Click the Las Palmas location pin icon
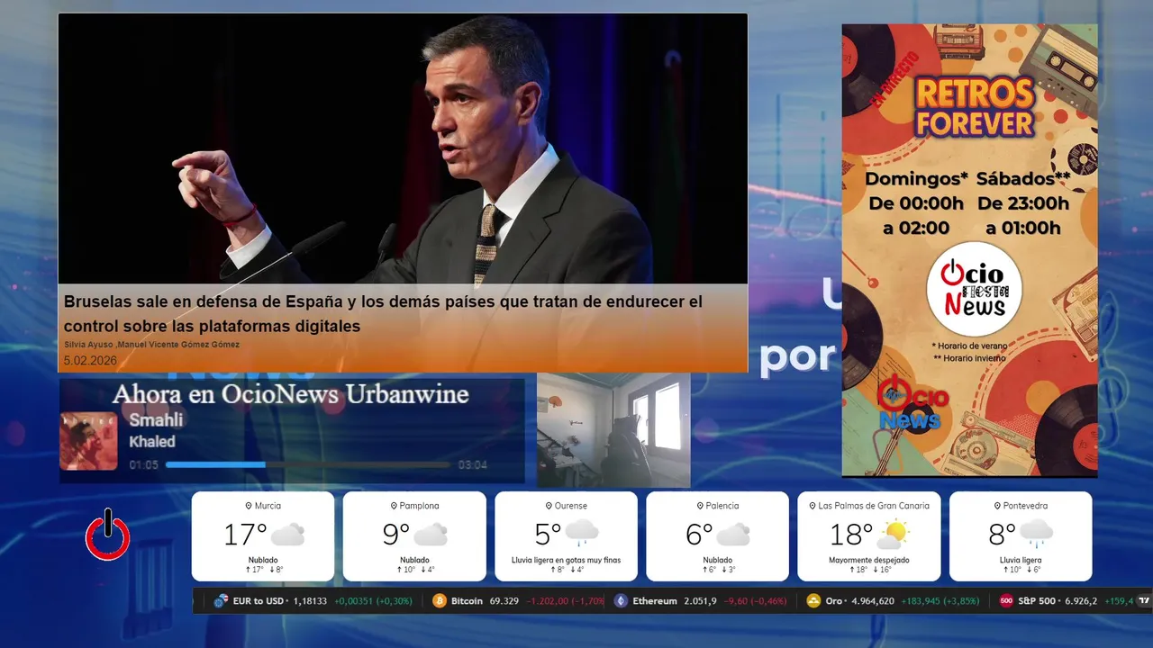 (x=812, y=506)
